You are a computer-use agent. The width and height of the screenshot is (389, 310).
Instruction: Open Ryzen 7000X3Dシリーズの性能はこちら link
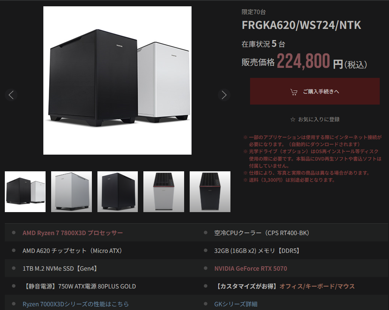pos(76,304)
